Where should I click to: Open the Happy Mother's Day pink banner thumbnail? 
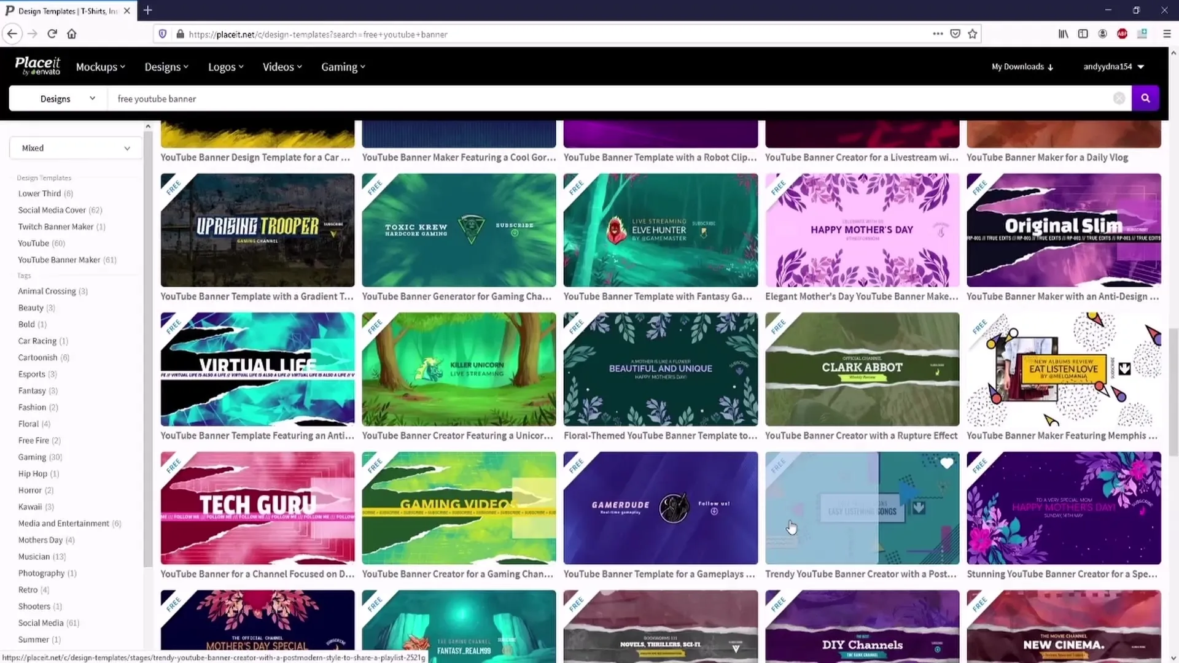[x=862, y=230]
